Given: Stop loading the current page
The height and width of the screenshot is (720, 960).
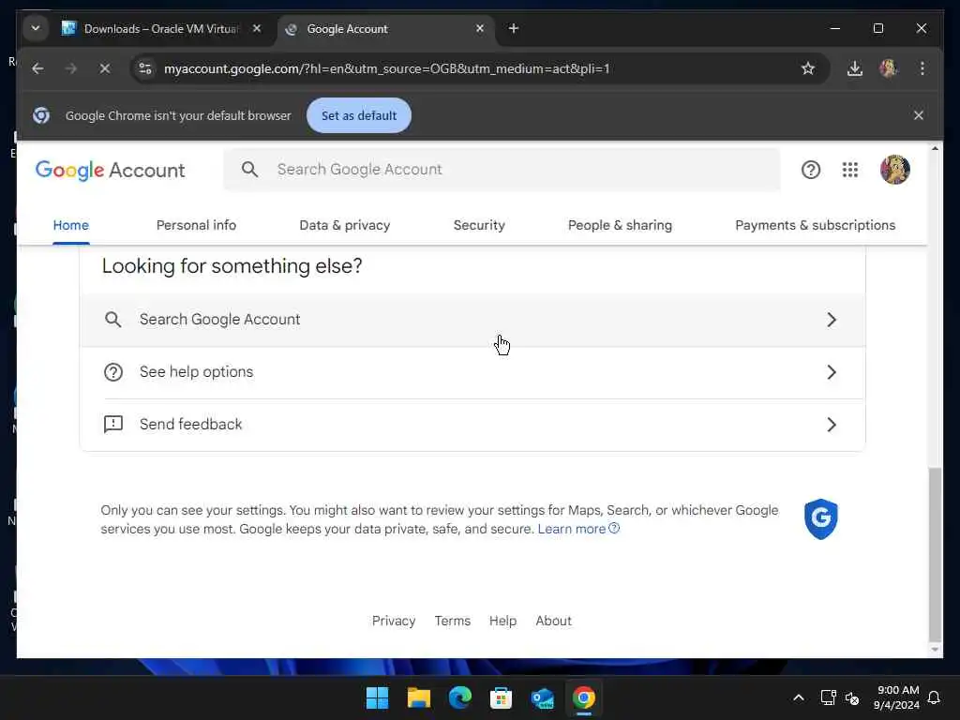Looking at the screenshot, I should [x=105, y=68].
